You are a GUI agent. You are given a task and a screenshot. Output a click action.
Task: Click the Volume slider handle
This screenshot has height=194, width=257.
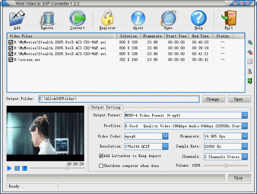click(x=226, y=165)
